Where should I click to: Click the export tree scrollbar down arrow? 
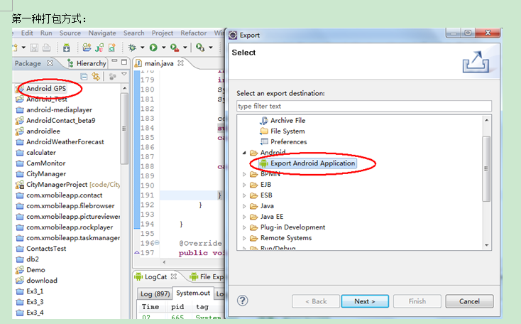pyautogui.click(x=486, y=245)
